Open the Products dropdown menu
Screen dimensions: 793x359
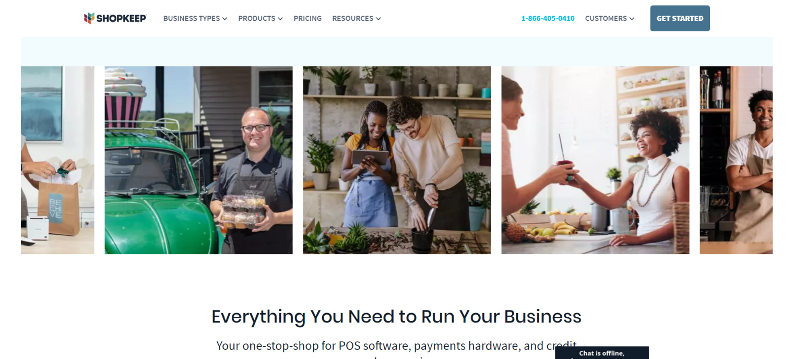(x=261, y=18)
